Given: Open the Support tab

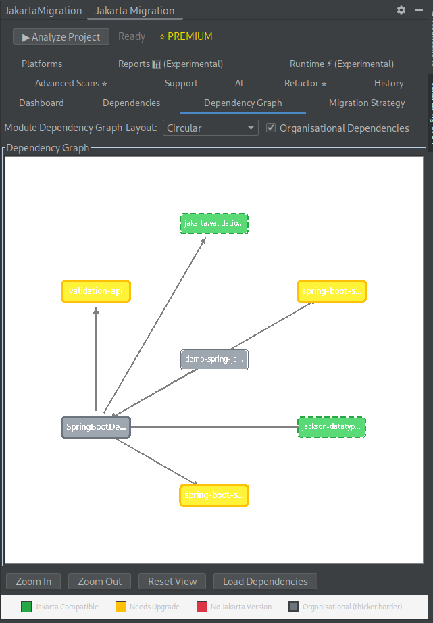Looking at the screenshot, I should pyautogui.click(x=181, y=83).
